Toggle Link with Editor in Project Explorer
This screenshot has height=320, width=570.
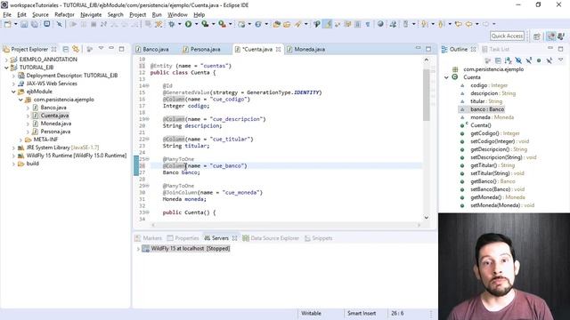(76, 49)
